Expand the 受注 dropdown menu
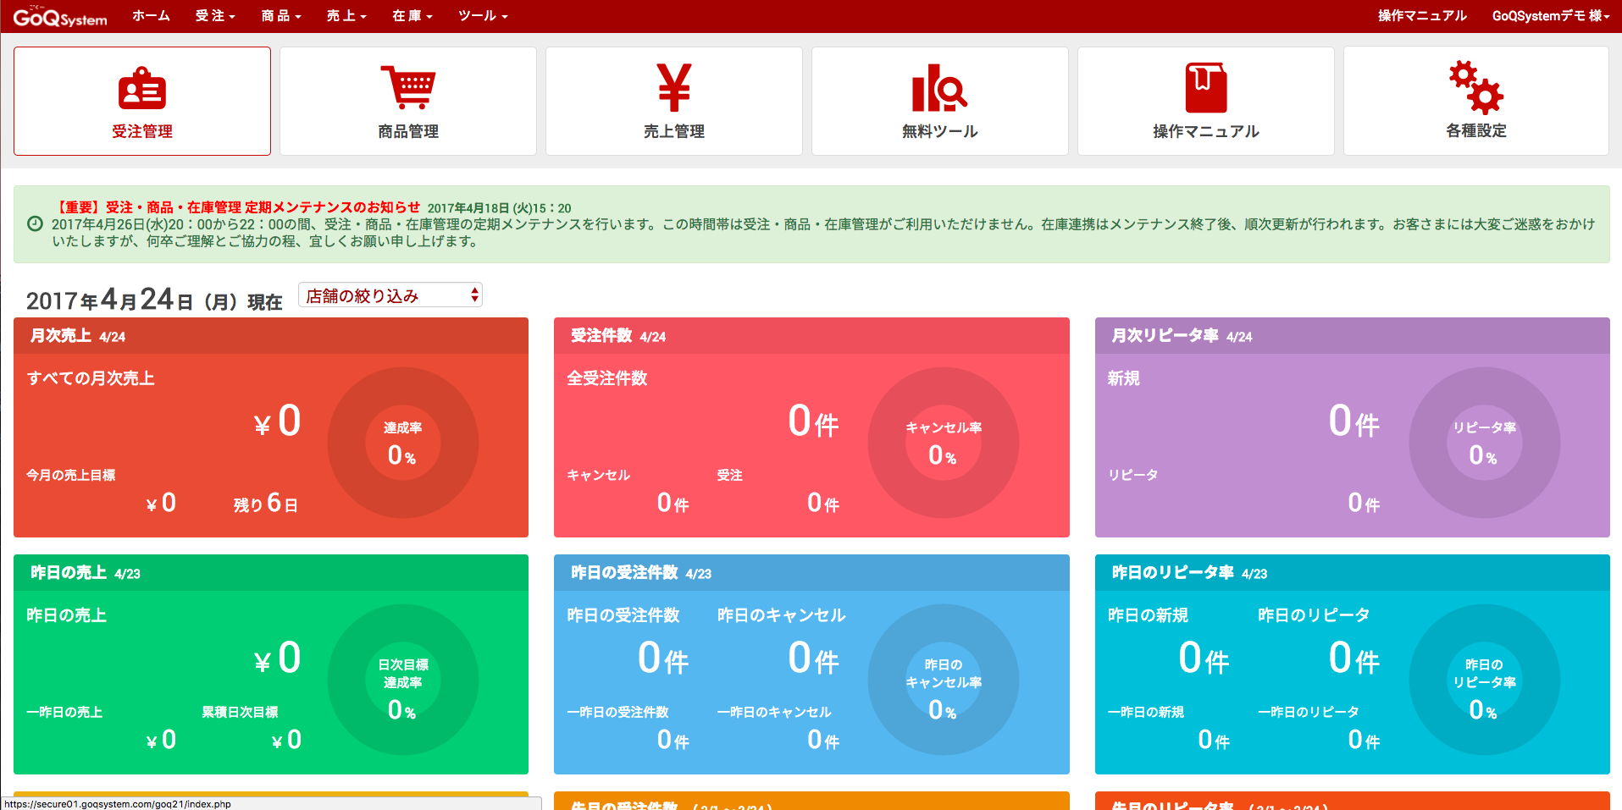 [215, 16]
